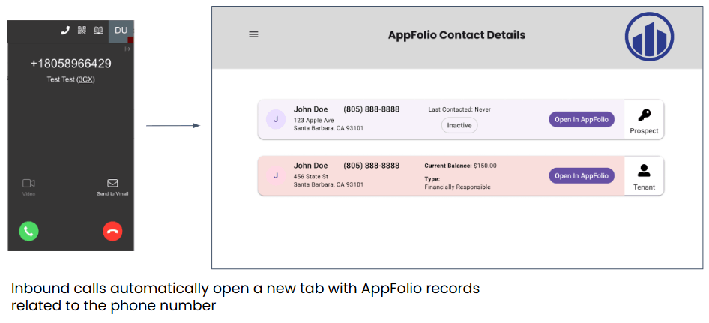Screen dimensions: 709x323
Task: Click the QR code icon in softphone
Action: pos(82,30)
